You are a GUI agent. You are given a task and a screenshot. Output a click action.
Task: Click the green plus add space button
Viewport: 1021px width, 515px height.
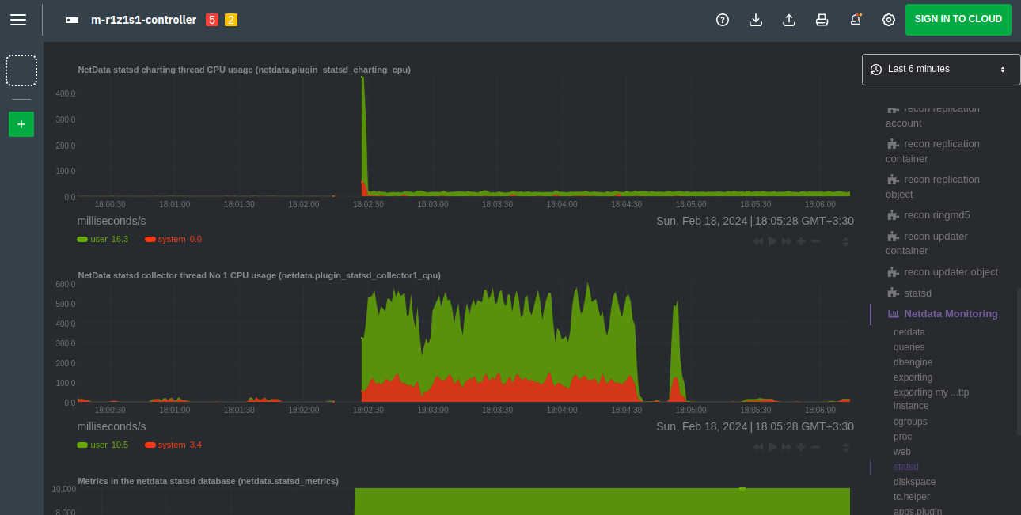point(21,124)
